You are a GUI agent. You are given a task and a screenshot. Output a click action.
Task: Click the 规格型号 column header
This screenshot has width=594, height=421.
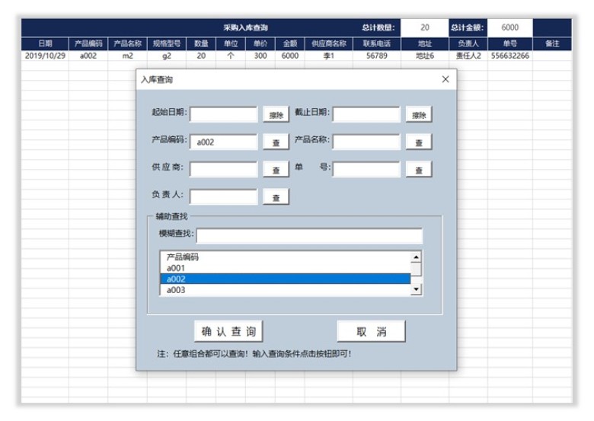(167, 43)
